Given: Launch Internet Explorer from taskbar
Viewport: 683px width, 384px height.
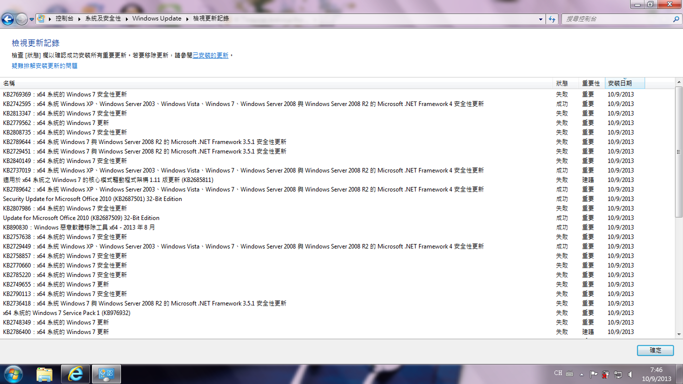Looking at the screenshot, I should click(75, 374).
